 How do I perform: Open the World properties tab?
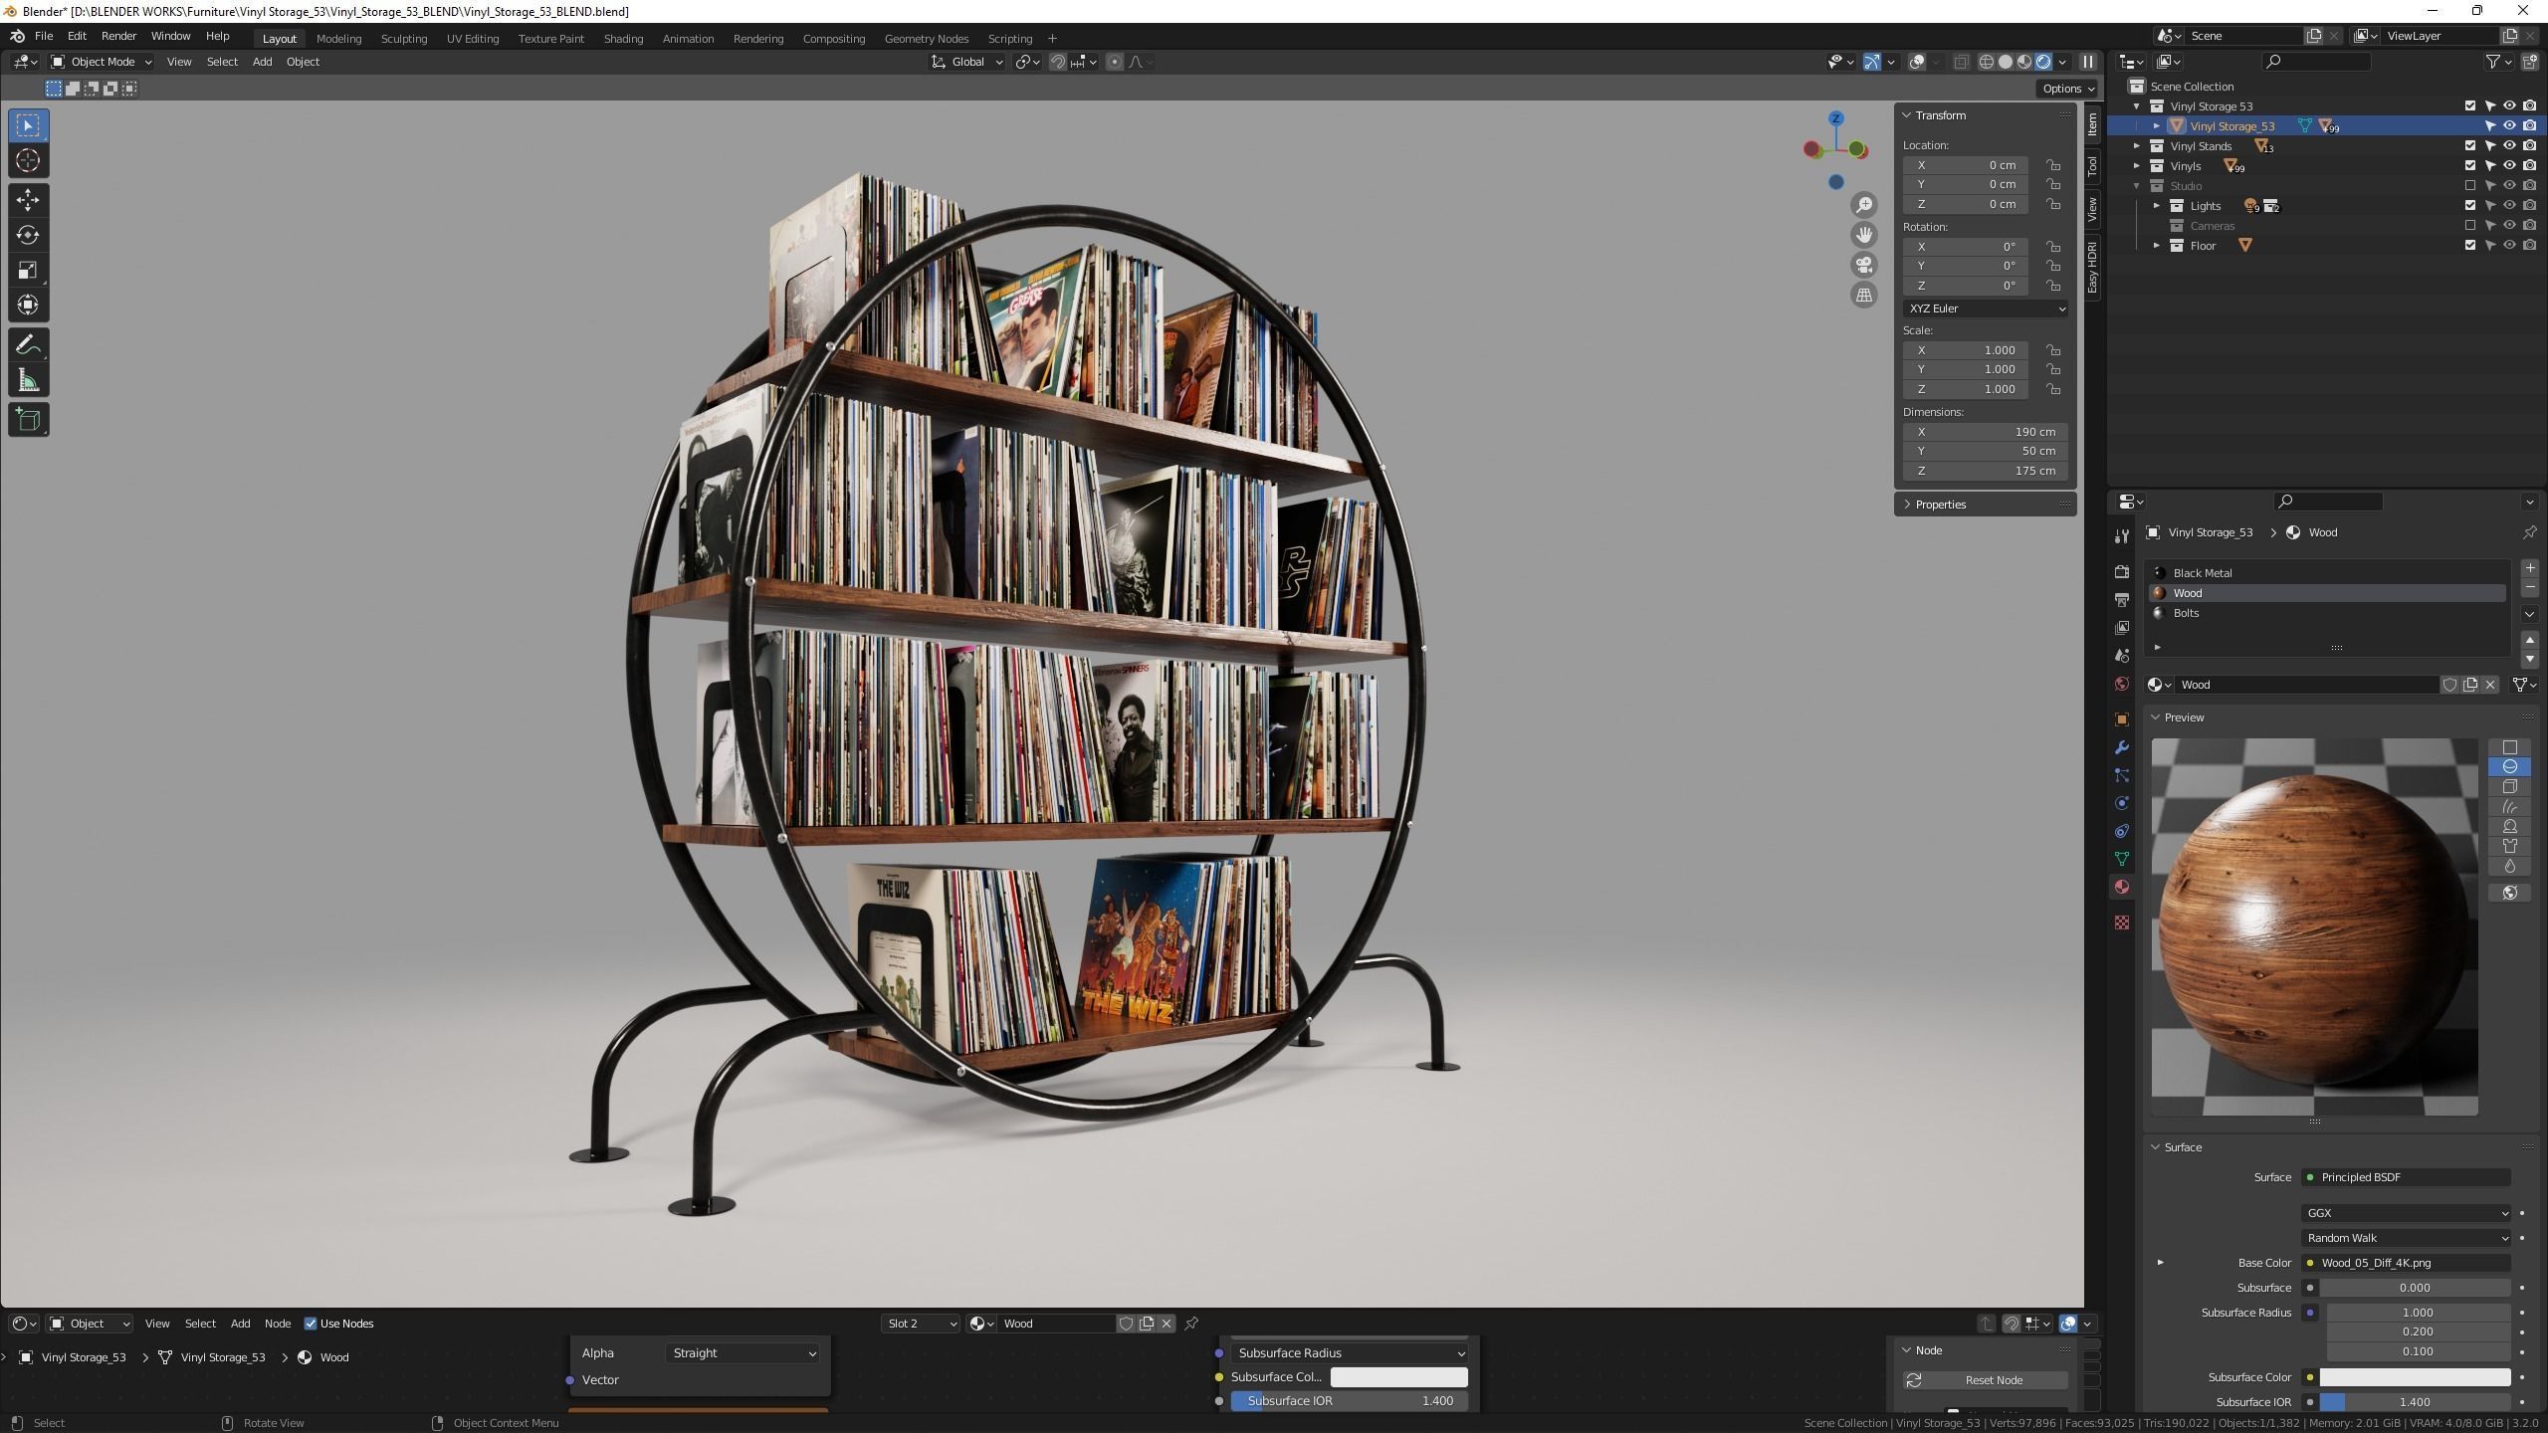coord(2122,684)
